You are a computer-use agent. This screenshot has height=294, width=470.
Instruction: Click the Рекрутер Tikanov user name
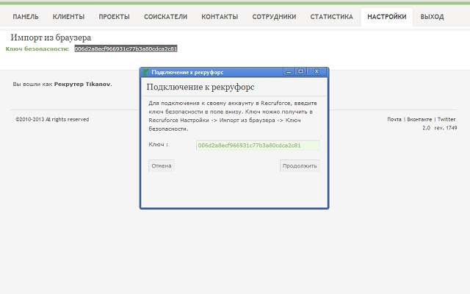(x=82, y=85)
